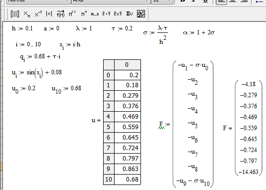This screenshot has height=190, width=266.
Task: Select the u0 := 0.2 boundary definition
Action: tap(23, 89)
